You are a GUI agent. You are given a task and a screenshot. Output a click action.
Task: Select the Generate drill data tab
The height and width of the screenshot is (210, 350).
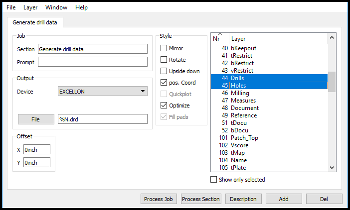coord(34,22)
